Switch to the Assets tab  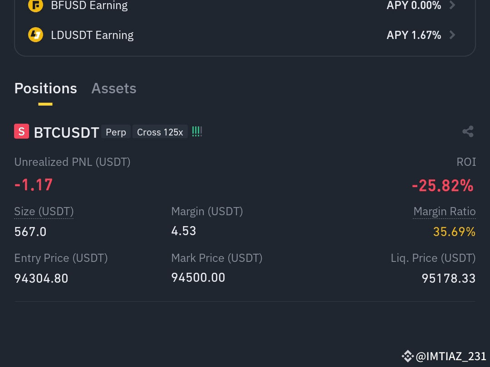(114, 88)
